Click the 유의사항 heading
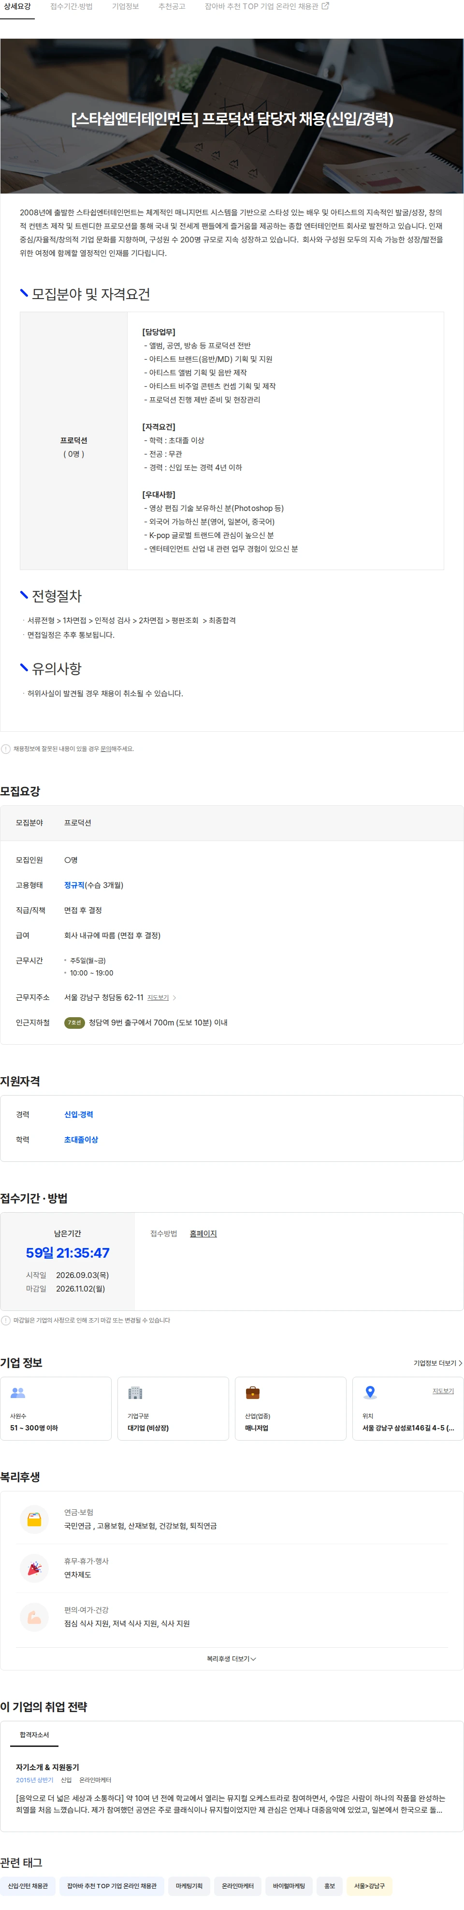Viewport: 464px width, 1910px height. click(x=56, y=669)
